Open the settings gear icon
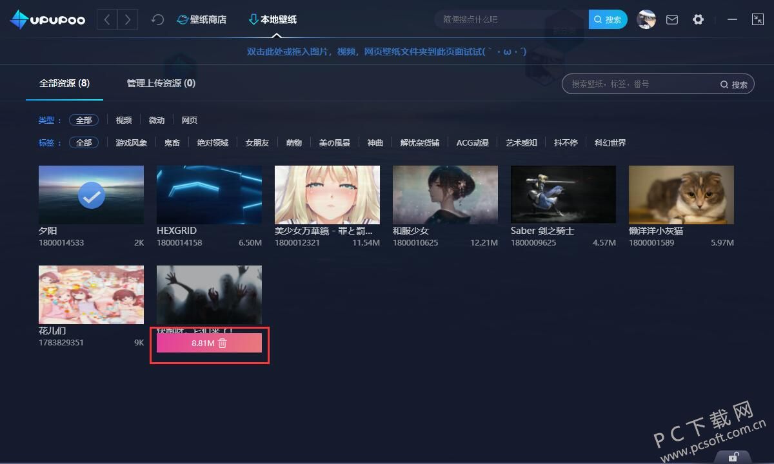This screenshot has height=464, width=774. [698, 20]
